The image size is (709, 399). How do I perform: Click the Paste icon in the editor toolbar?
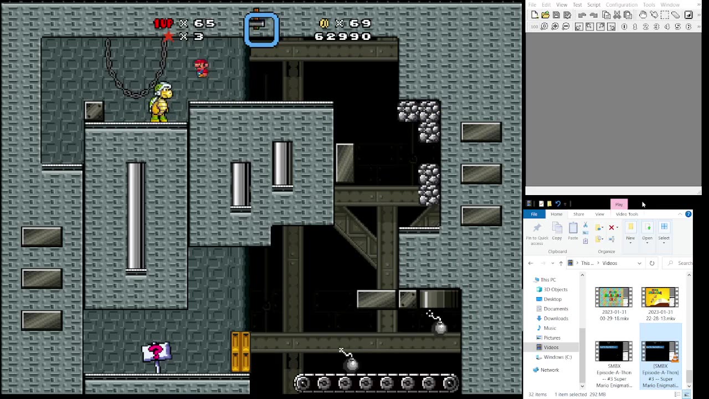pyautogui.click(x=628, y=15)
